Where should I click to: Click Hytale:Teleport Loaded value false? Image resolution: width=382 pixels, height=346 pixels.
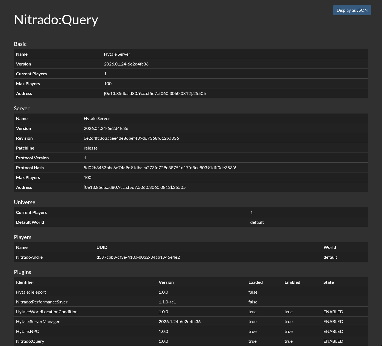pos(253,292)
